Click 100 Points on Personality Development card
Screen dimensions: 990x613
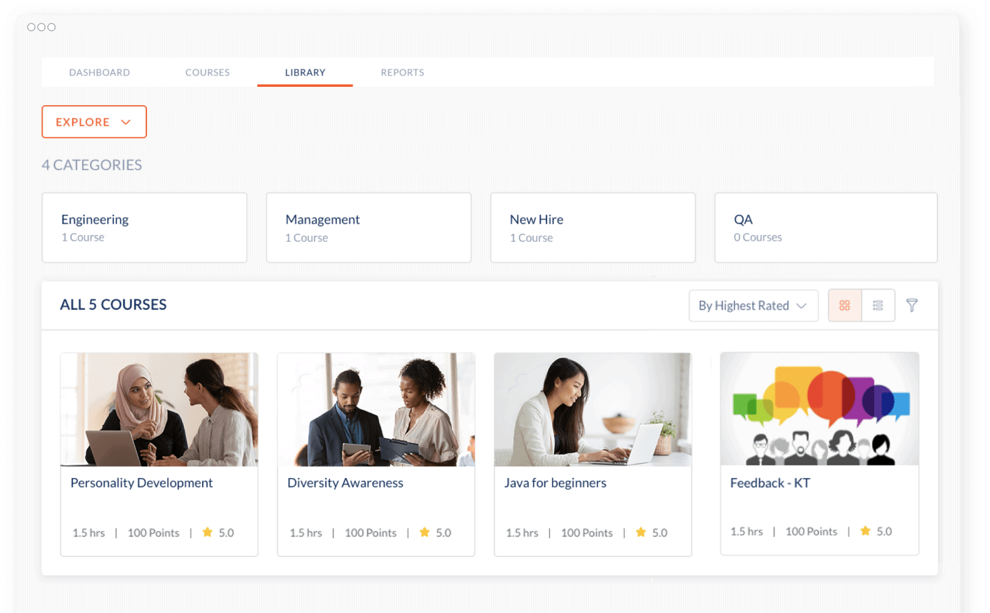pos(153,533)
